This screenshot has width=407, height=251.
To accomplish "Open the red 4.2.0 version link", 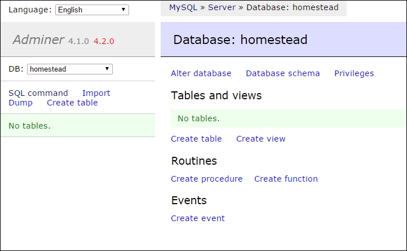I will tap(104, 41).
